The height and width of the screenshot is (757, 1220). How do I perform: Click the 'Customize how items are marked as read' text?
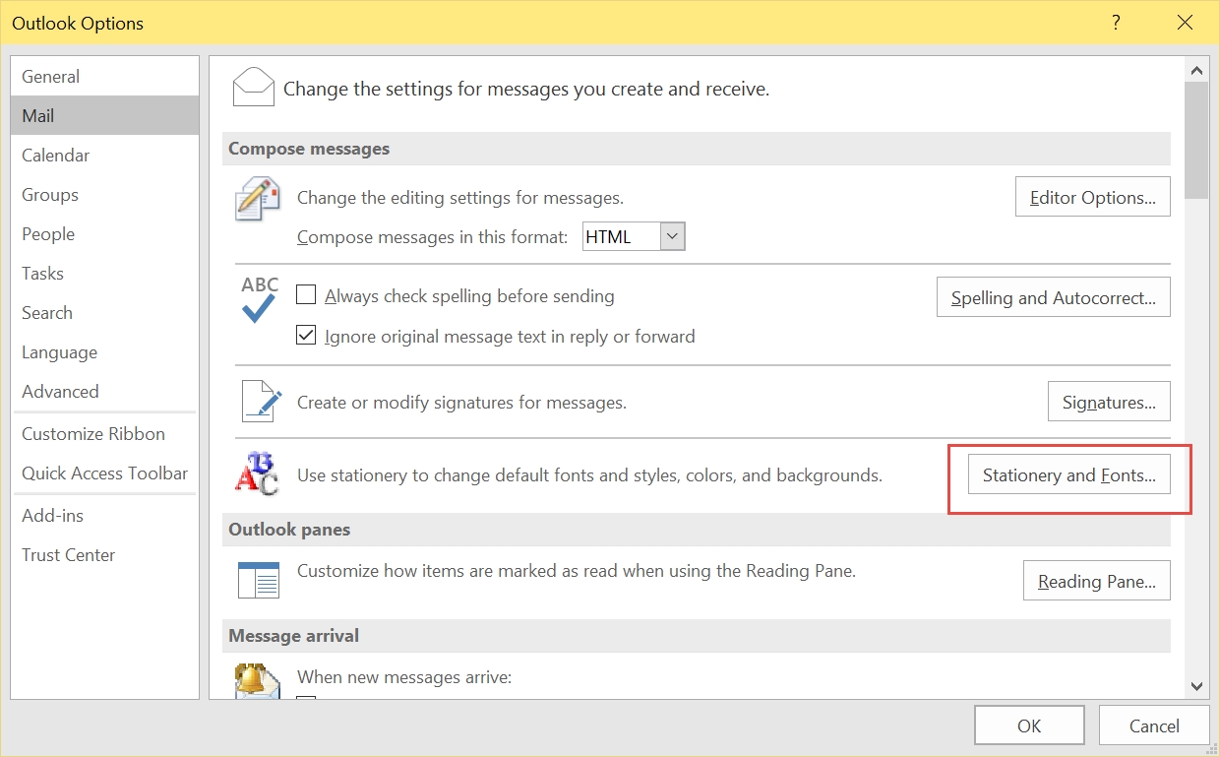577,570
